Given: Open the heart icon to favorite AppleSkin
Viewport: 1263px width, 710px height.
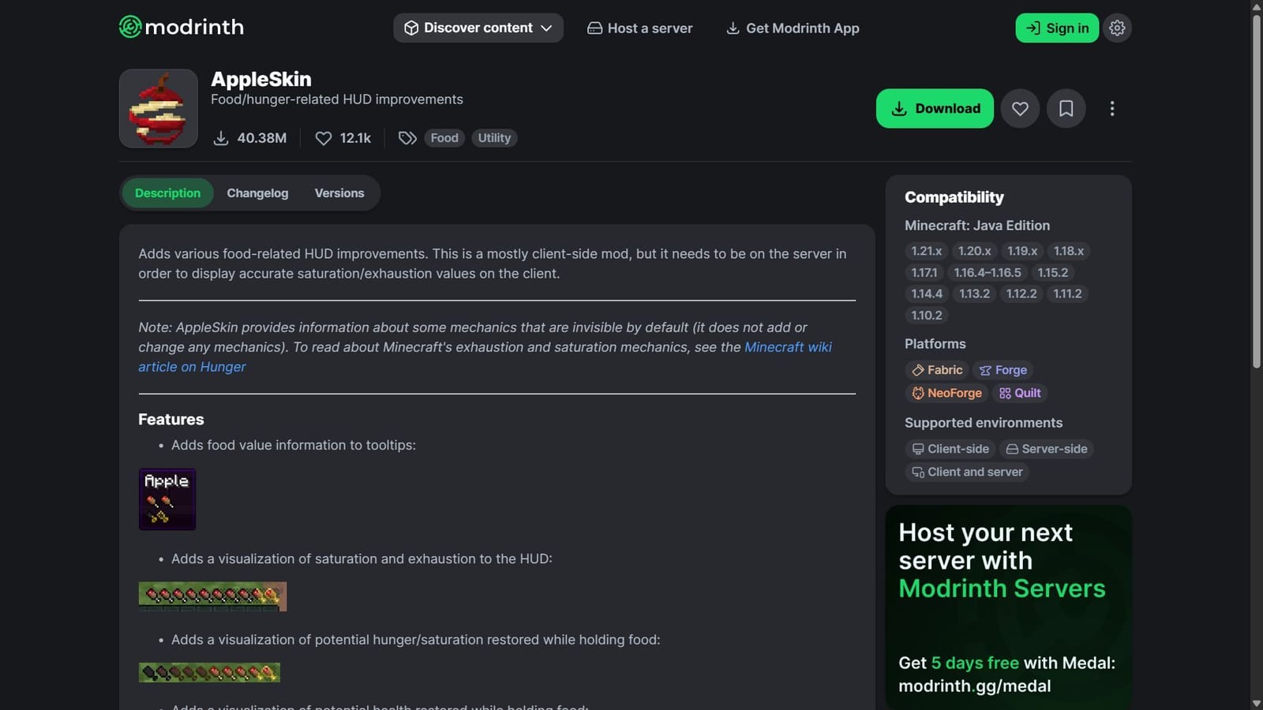Looking at the screenshot, I should (1020, 108).
